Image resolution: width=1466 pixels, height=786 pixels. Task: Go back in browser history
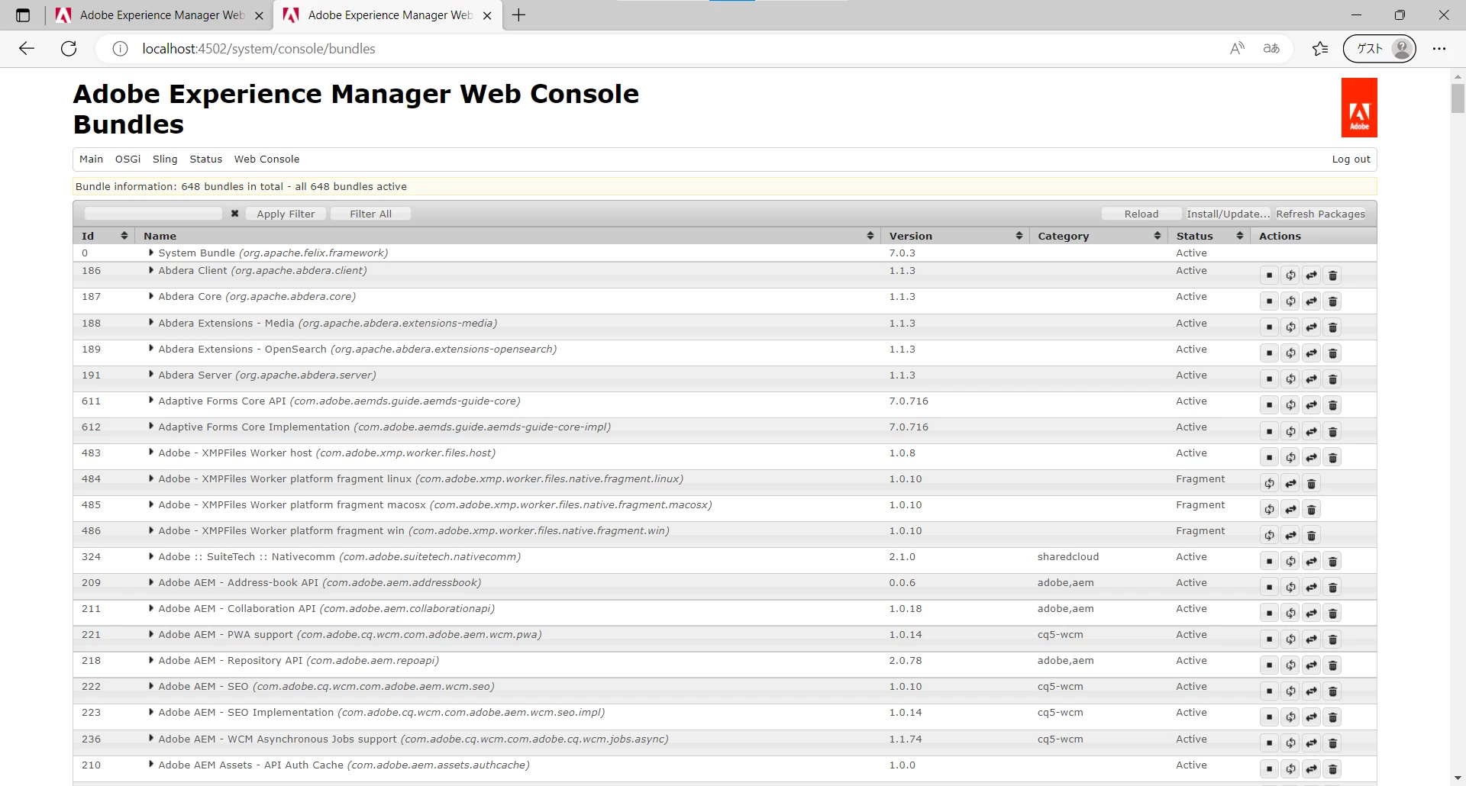tap(27, 49)
